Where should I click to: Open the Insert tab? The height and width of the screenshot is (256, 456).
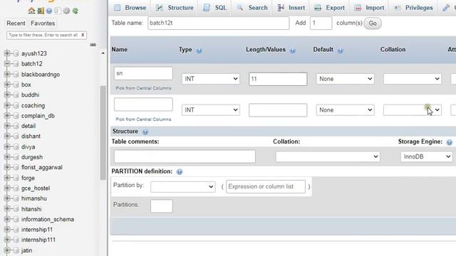(291, 8)
